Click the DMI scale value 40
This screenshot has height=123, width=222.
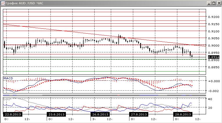pos(210,99)
